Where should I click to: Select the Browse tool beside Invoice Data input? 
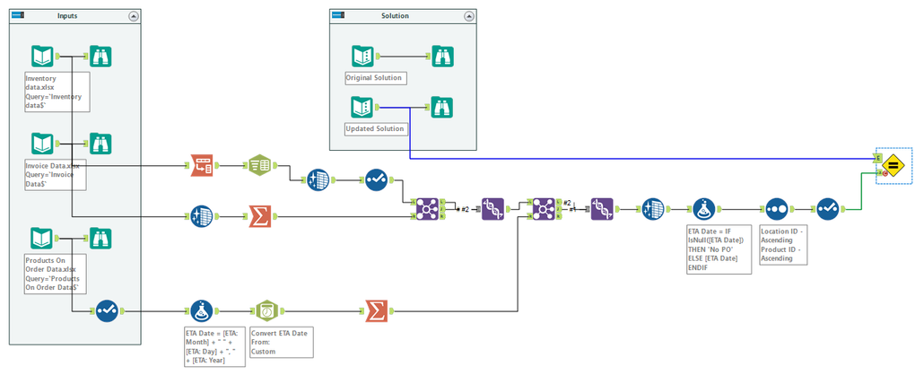[x=100, y=144]
